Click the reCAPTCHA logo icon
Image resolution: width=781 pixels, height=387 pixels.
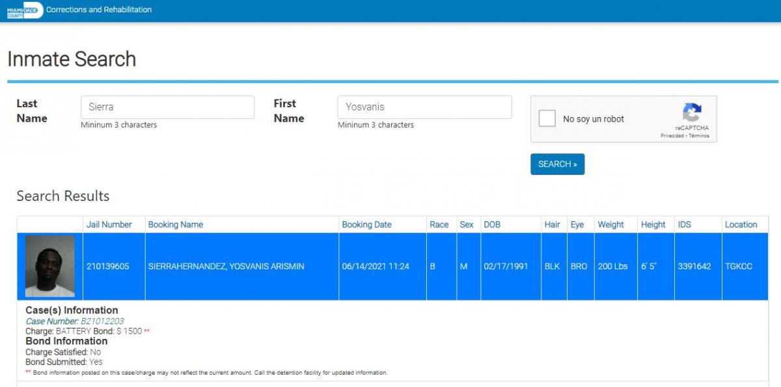(691, 113)
